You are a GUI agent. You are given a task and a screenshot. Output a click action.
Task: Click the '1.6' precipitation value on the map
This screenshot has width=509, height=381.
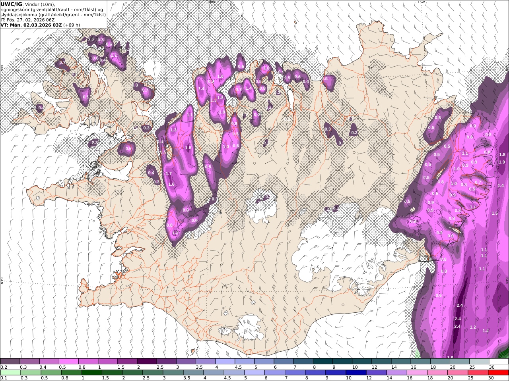[171, 184]
